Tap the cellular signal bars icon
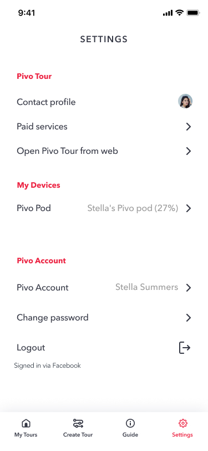The height and width of the screenshot is (451, 208). pos(168,13)
